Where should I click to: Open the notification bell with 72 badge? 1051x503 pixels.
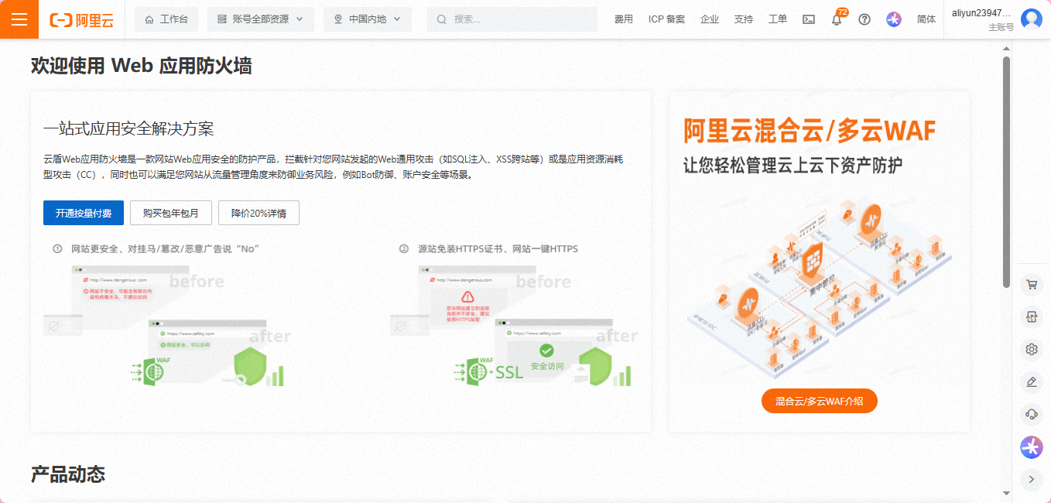point(837,19)
